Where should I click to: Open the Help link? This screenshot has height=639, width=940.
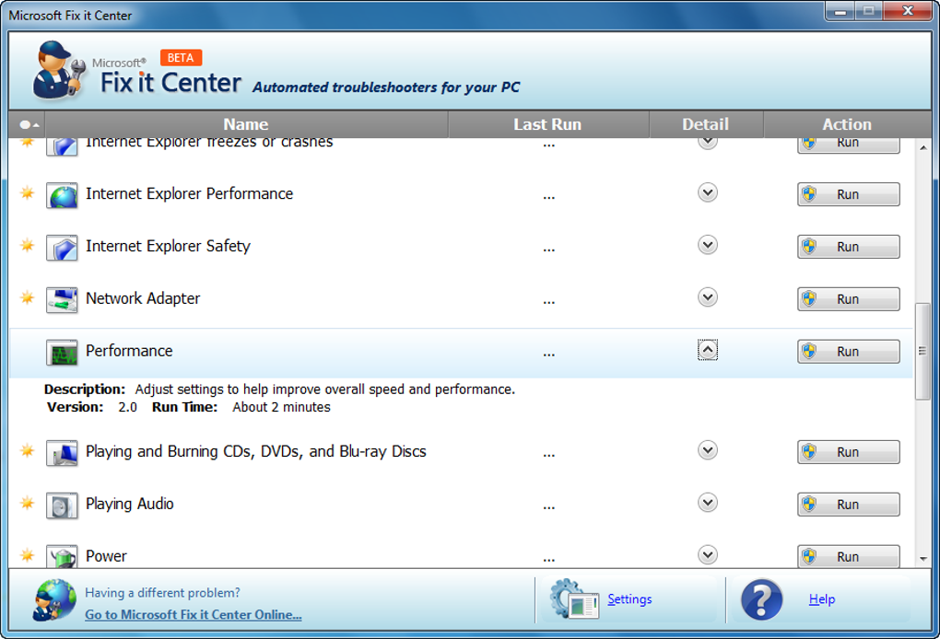click(x=822, y=598)
